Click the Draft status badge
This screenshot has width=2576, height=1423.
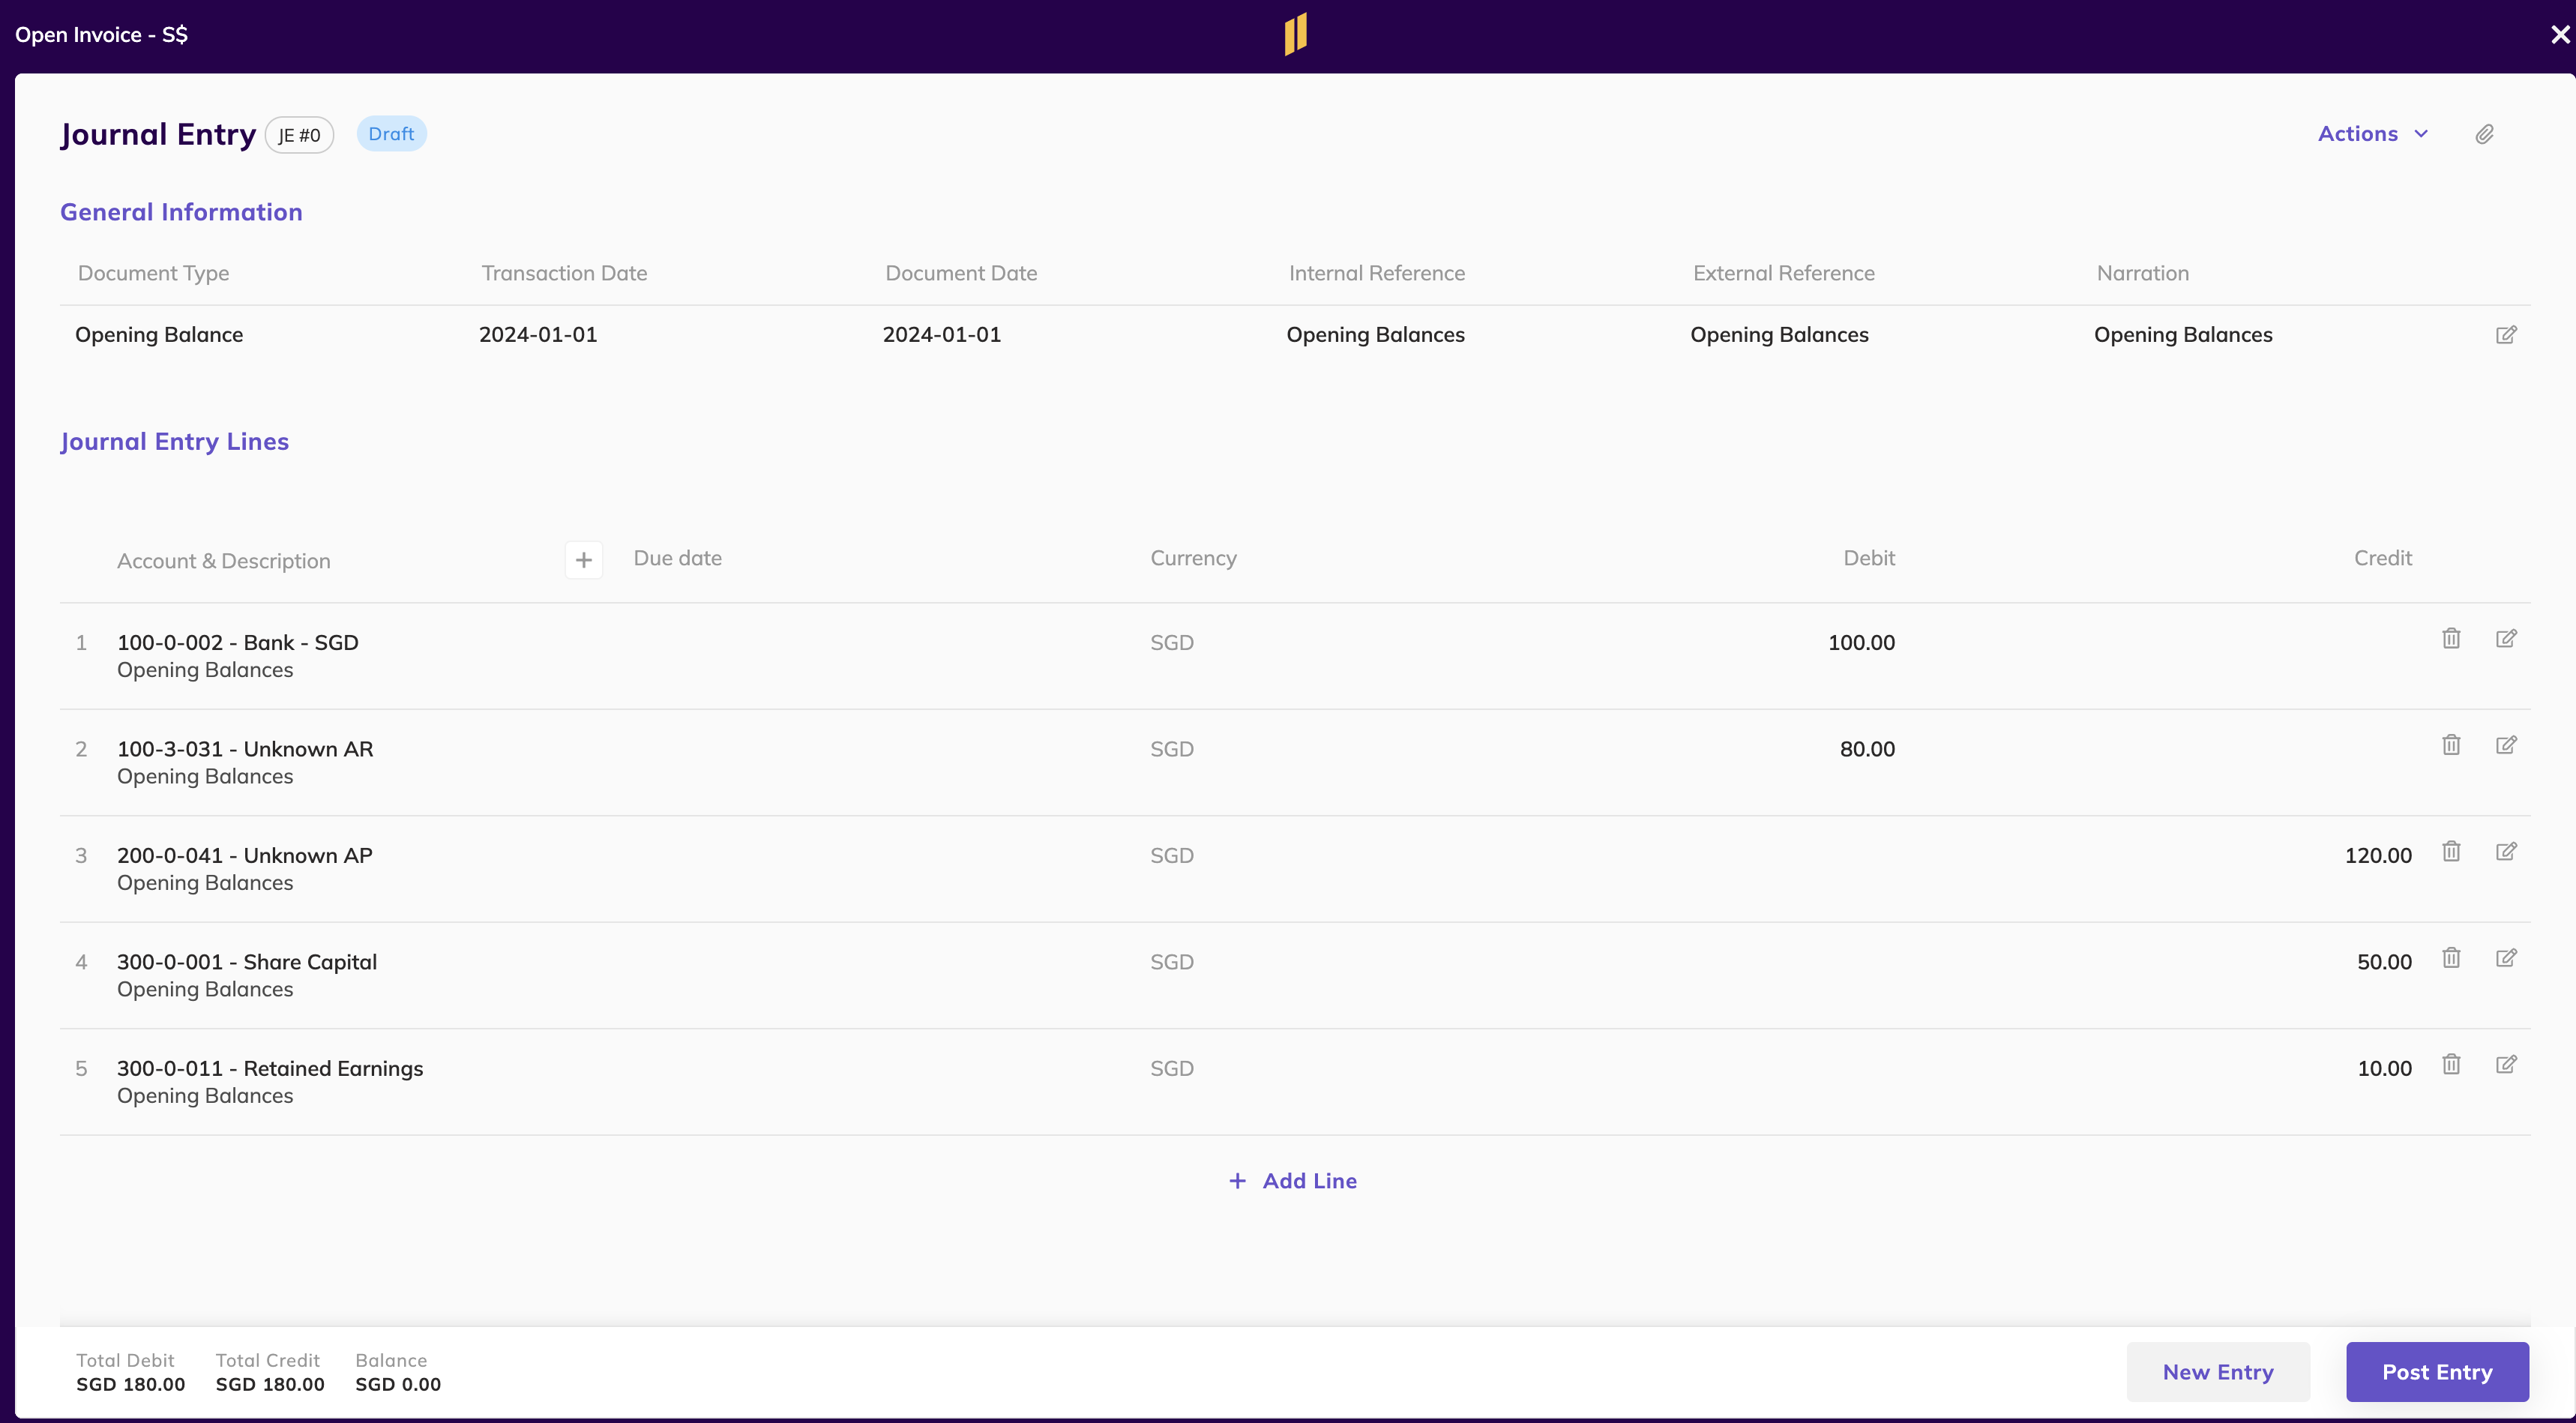point(391,134)
